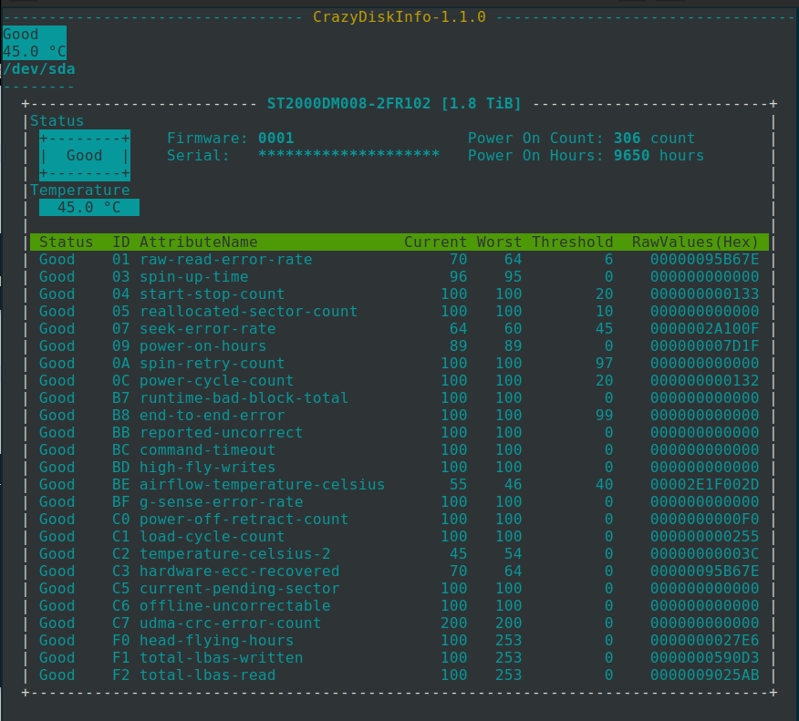Select the seek-error-rate row

399,328
